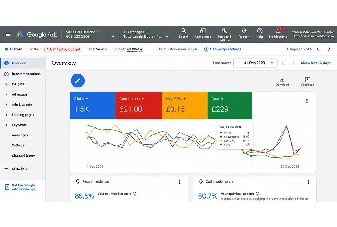Screen dimensions: 337x227
Task: Refresh the campaign data
Action: 244,33
